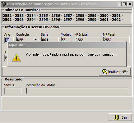Minimize the Inutilização de Numeração window
This screenshot has height=123, width=134.
[x=119, y=4]
